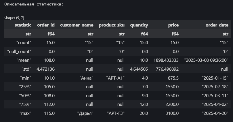Select the "АРТ-А1" product SKU cell
This screenshot has width=233, height=122.
[115, 78]
